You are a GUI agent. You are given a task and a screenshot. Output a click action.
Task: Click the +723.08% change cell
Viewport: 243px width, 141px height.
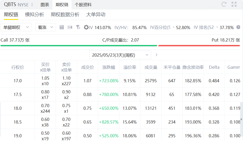[x=109, y=81]
